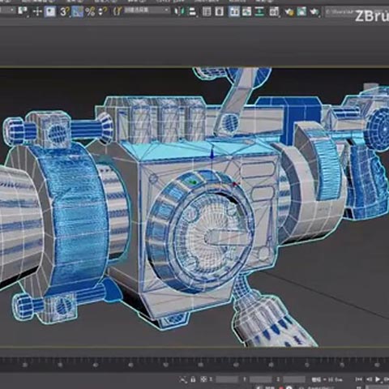The width and height of the screenshot is (389, 389).
Task: Toggle Spinner Snap in the toolbar
Action: [x=102, y=11]
